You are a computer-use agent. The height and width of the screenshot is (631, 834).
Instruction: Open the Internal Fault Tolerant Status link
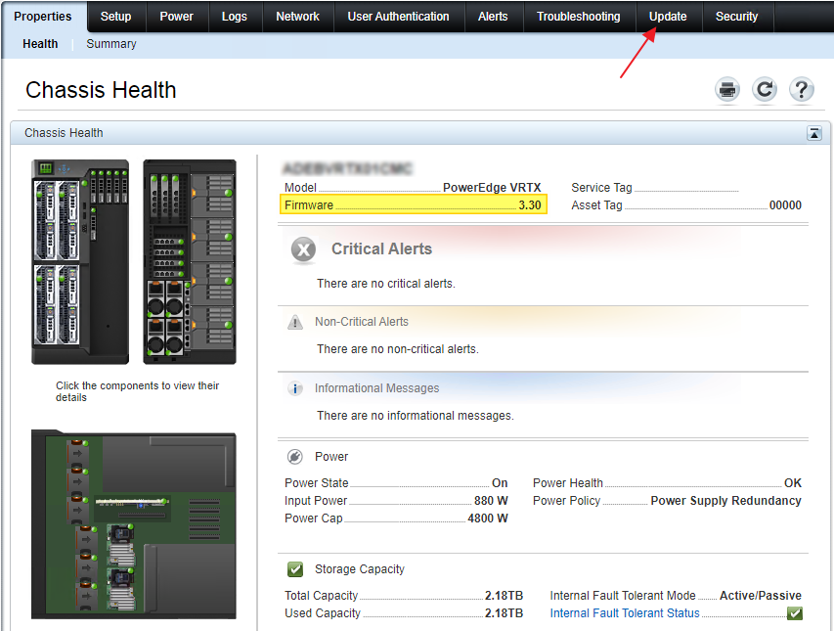(x=625, y=613)
